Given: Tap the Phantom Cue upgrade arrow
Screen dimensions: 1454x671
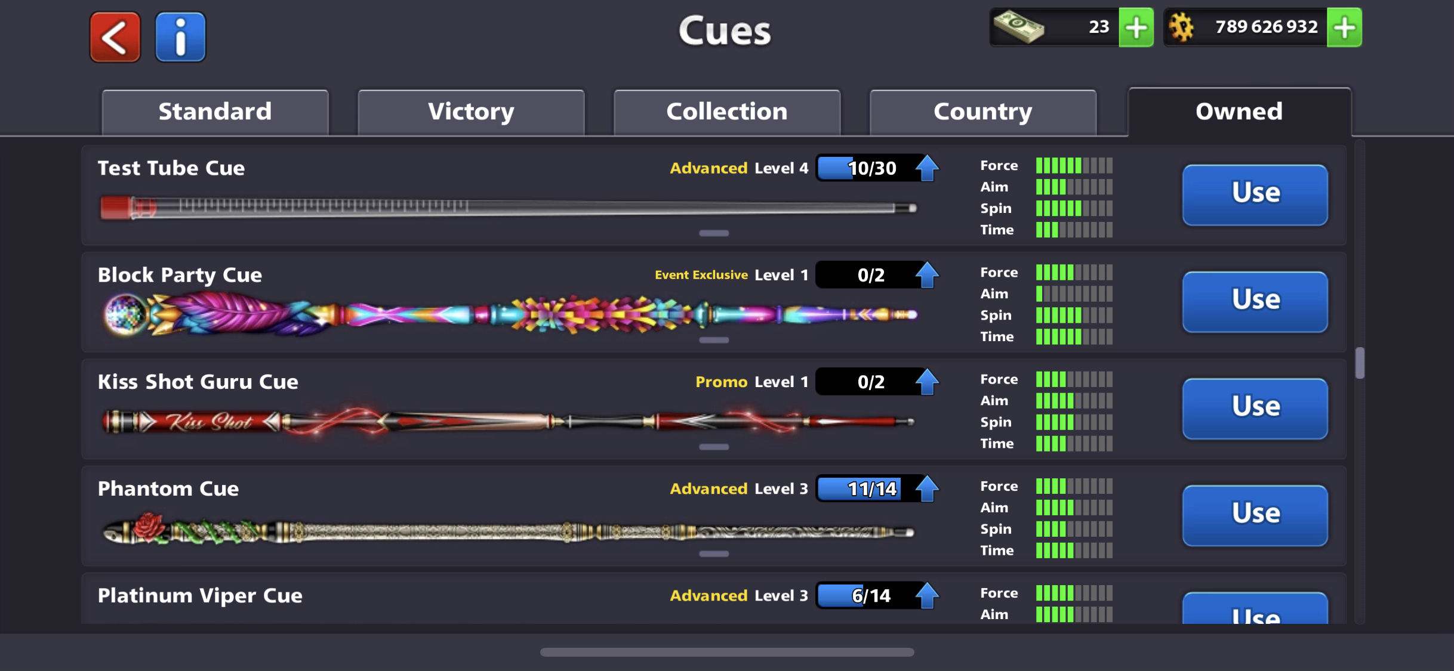Looking at the screenshot, I should click(927, 488).
